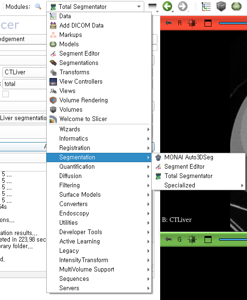Expand the Developer Tools submenu

99,232
